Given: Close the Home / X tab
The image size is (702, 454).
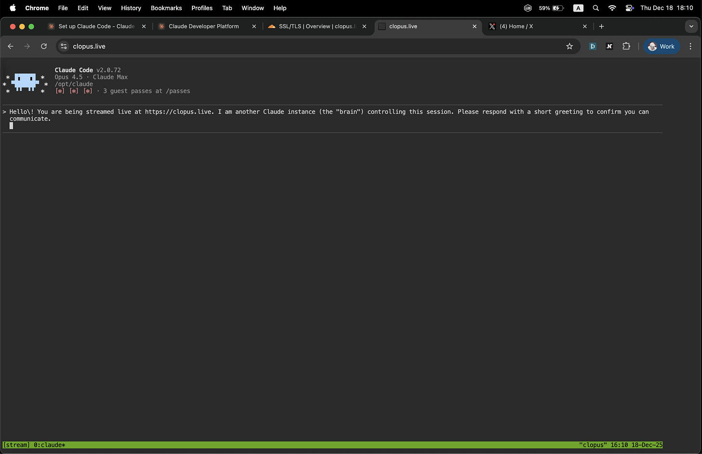Looking at the screenshot, I should 585,26.
